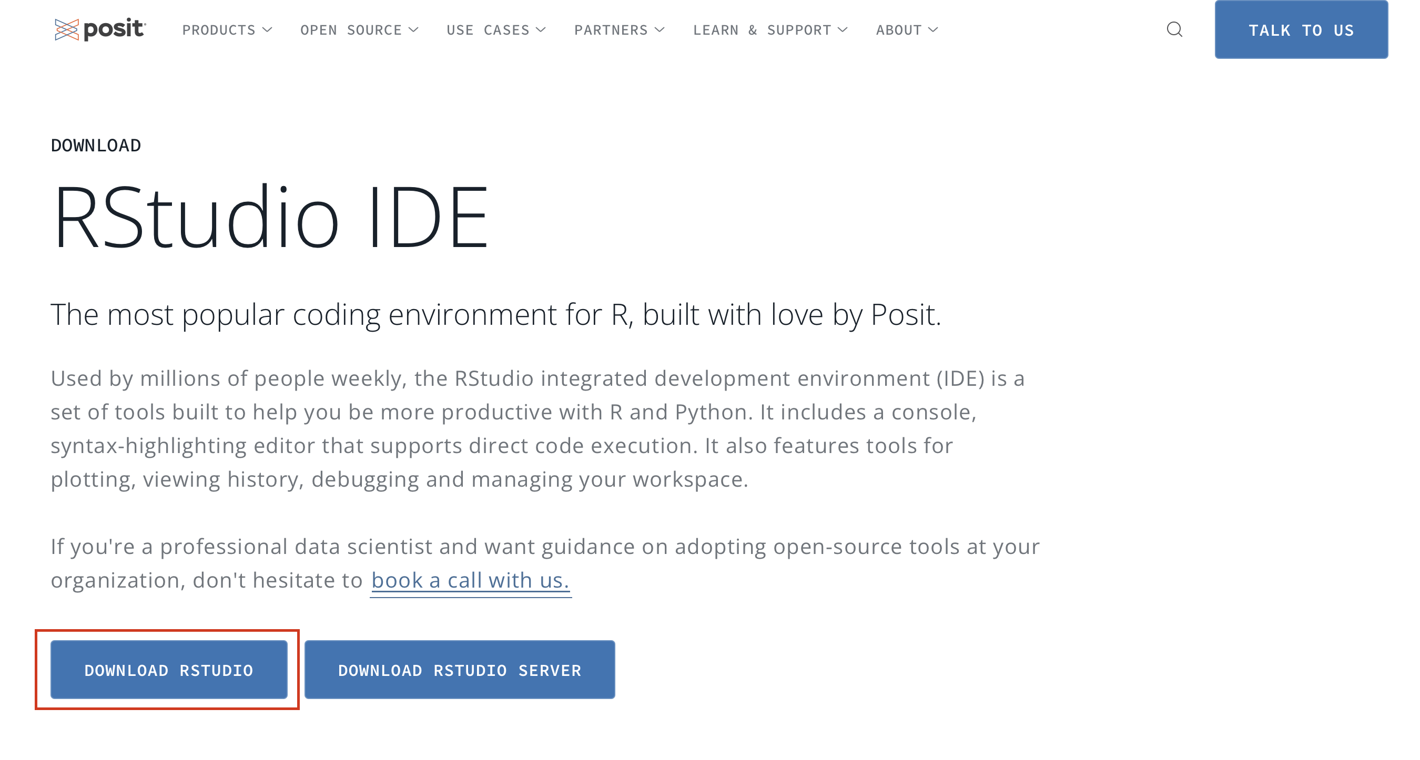
Task: Click the chevron arrow beside About
Action: point(932,30)
